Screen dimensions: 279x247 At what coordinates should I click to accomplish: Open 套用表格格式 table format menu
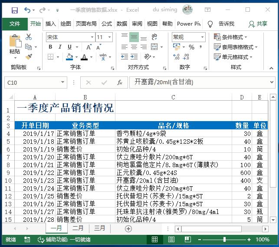click(236, 47)
